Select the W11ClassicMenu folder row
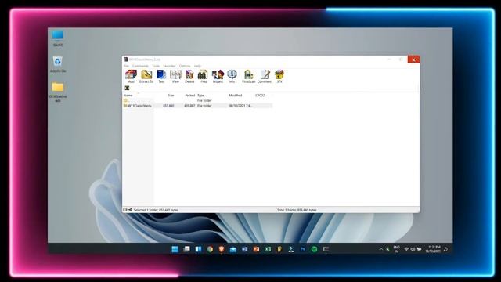Screen dimensions: 501x282 coord(197,106)
